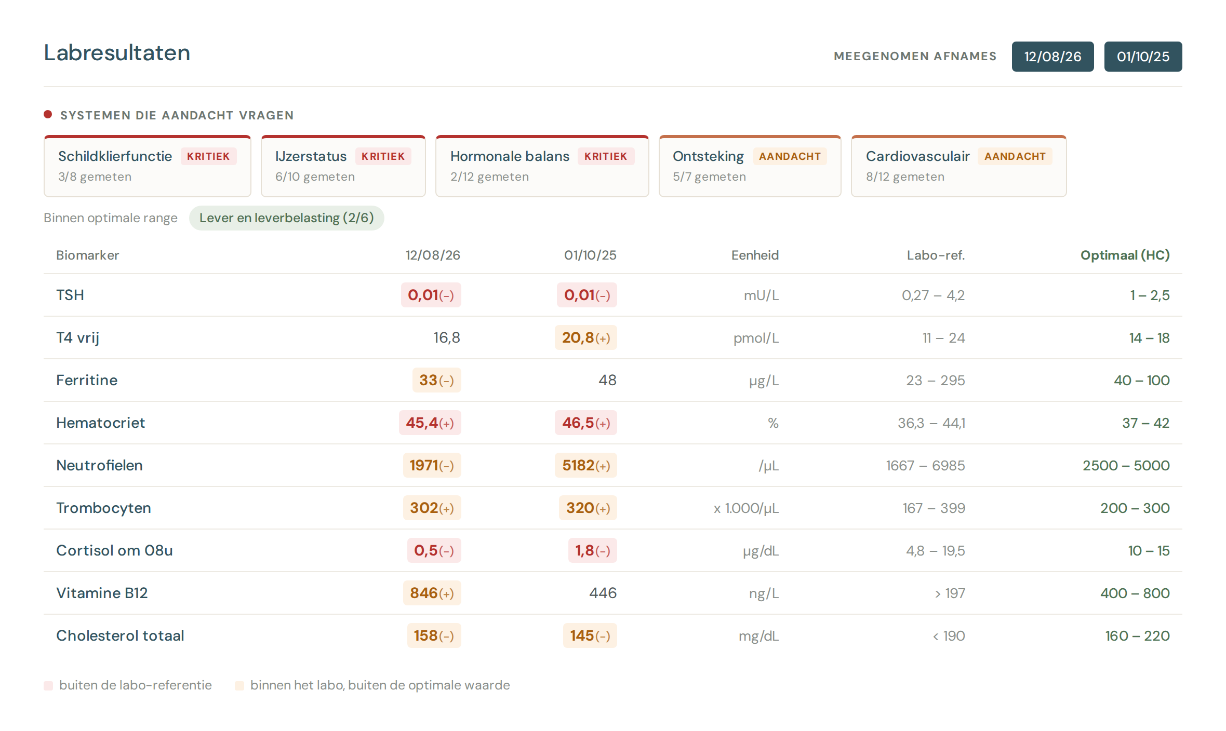The height and width of the screenshot is (731, 1226).
Task: Click the Labo-ref. column header
Action: [936, 255]
